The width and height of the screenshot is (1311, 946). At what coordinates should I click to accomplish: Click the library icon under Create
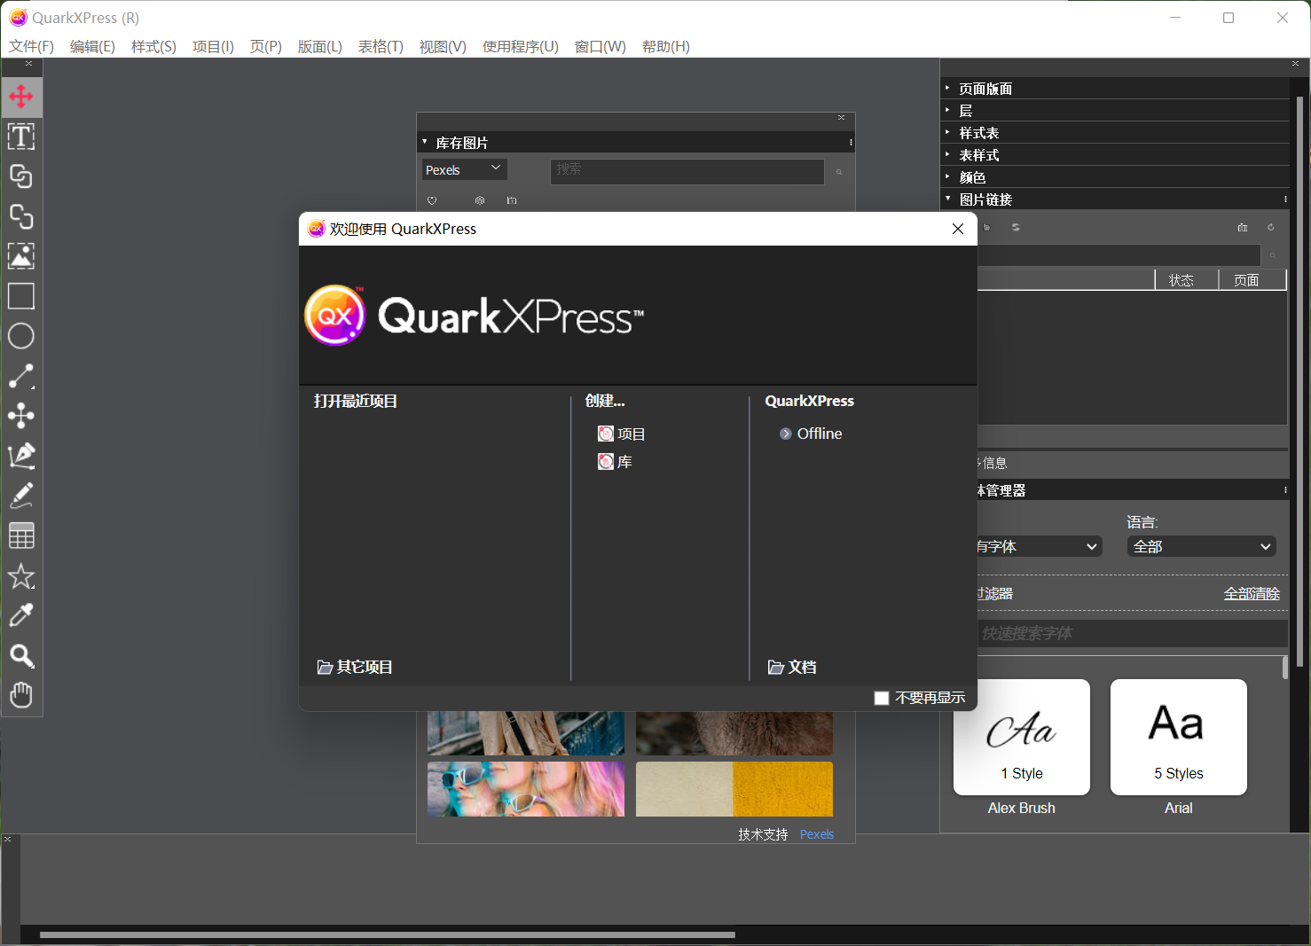[606, 462]
